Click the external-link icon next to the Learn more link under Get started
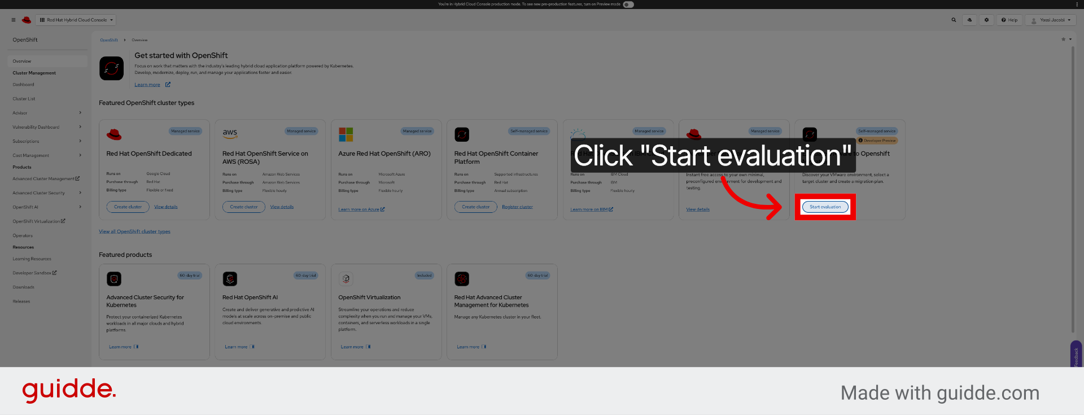 click(168, 85)
